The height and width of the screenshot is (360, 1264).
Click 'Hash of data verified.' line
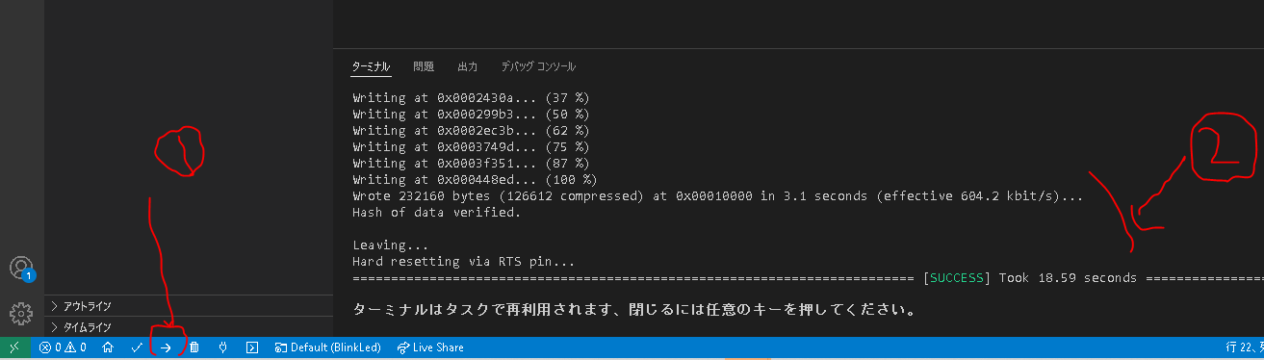pos(436,213)
